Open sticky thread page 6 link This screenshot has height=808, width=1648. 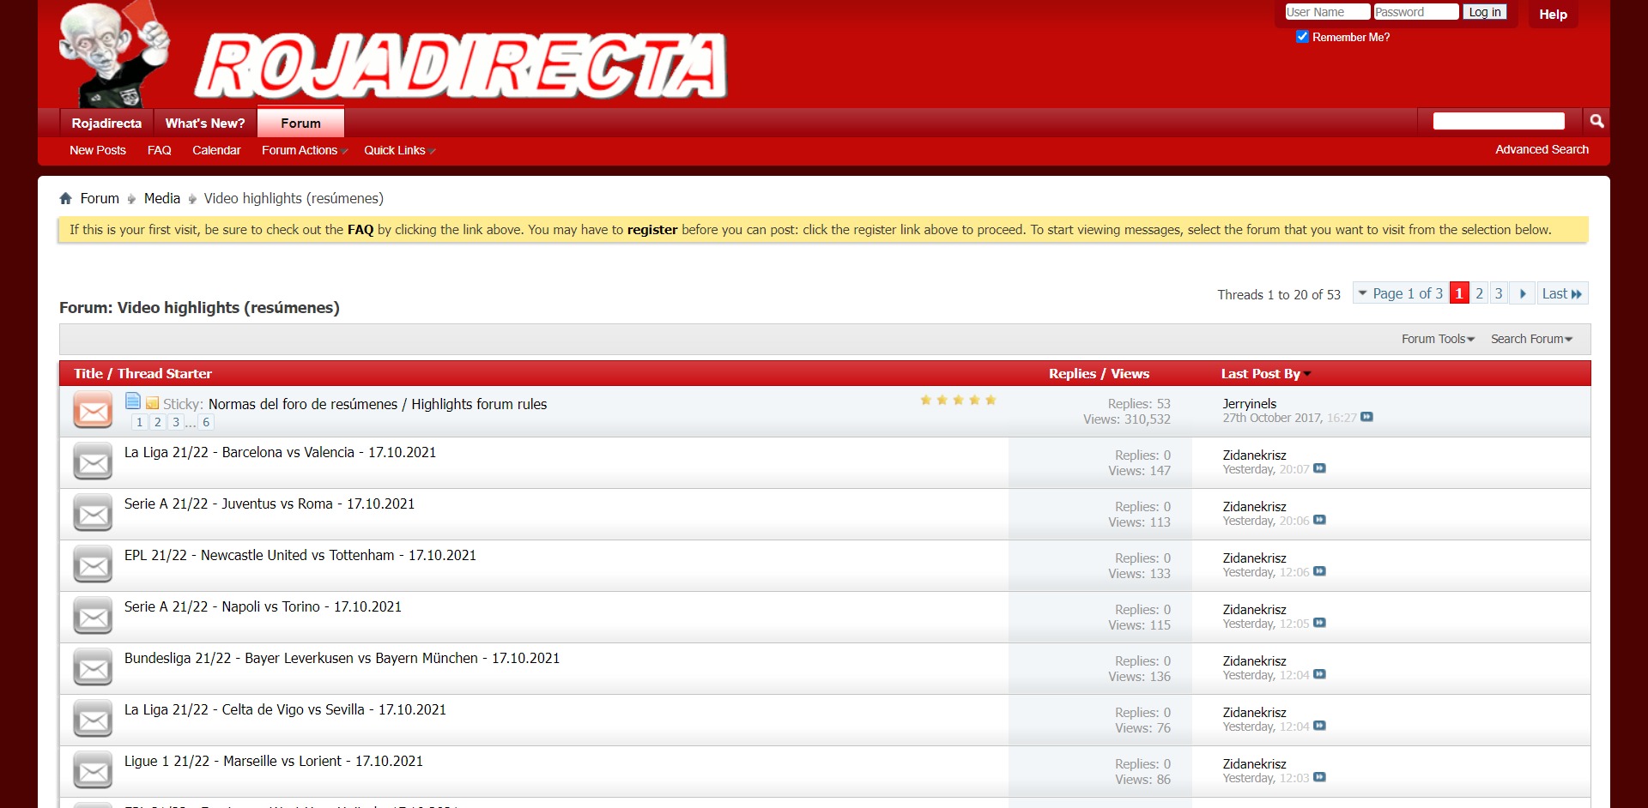pyautogui.click(x=206, y=422)
